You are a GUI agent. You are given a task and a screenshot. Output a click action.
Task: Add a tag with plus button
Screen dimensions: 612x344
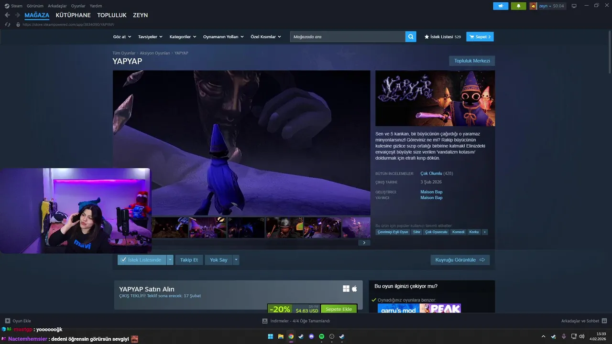(485, 232)
